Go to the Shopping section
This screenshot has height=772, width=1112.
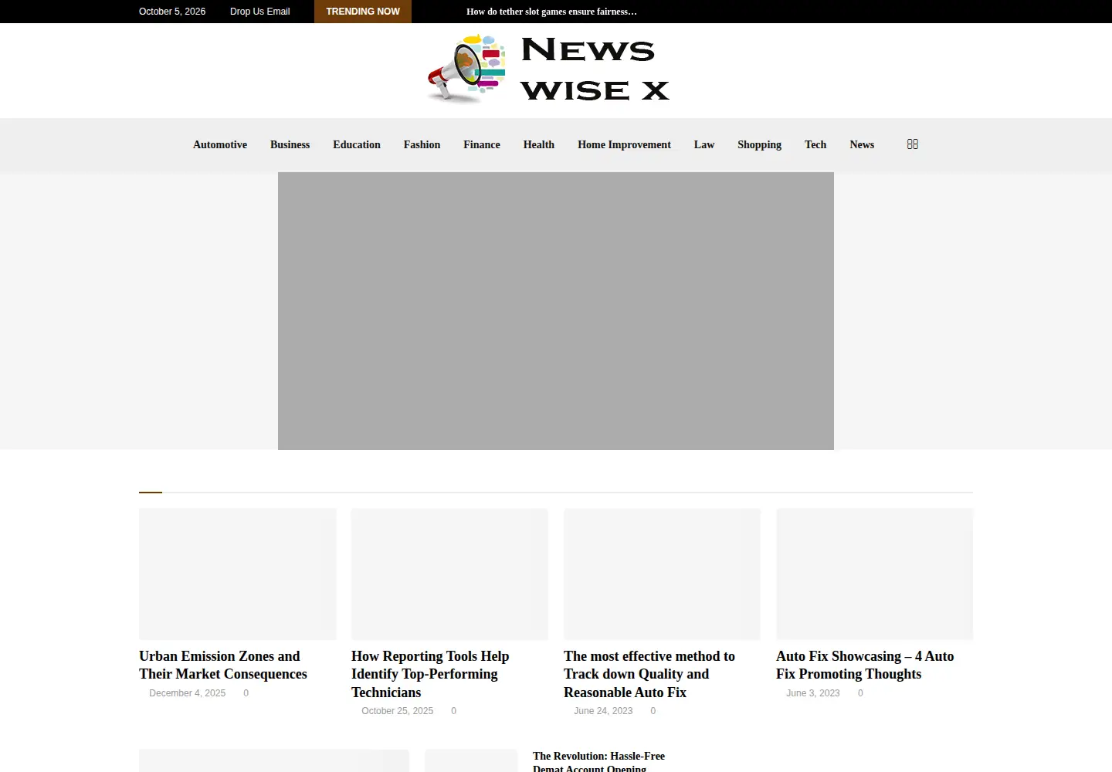coord(759,144)
